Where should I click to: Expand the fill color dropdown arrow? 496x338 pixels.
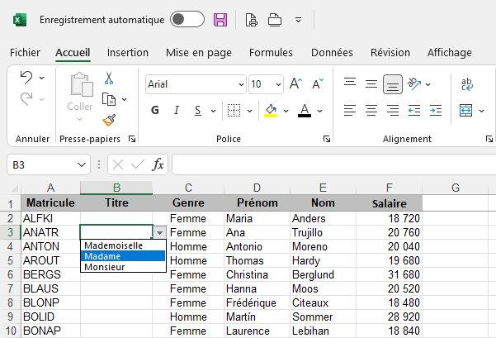286,111
